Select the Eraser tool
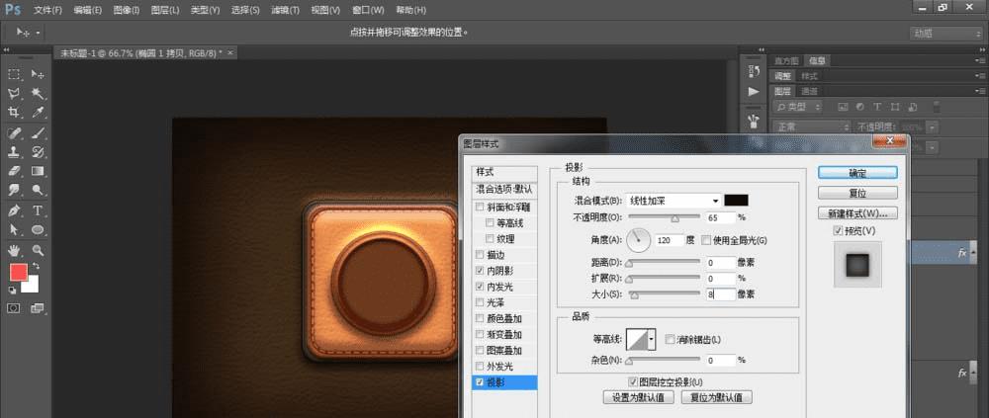The image size is (989, 418). coord(14,171)
